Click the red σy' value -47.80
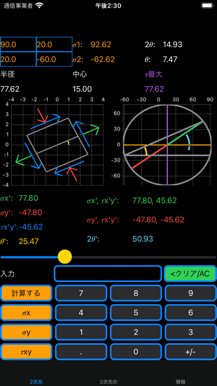The height and width of the screenshot is (386, 217). pyautogui.click(x=30, y=212)
